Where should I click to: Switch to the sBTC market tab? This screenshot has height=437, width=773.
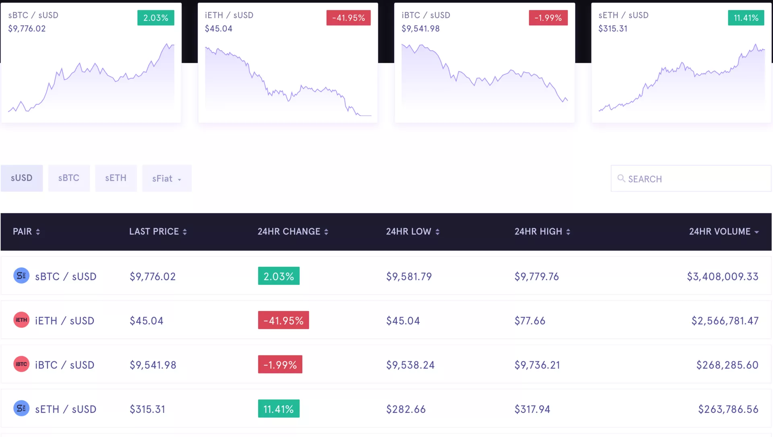point(69,178)
